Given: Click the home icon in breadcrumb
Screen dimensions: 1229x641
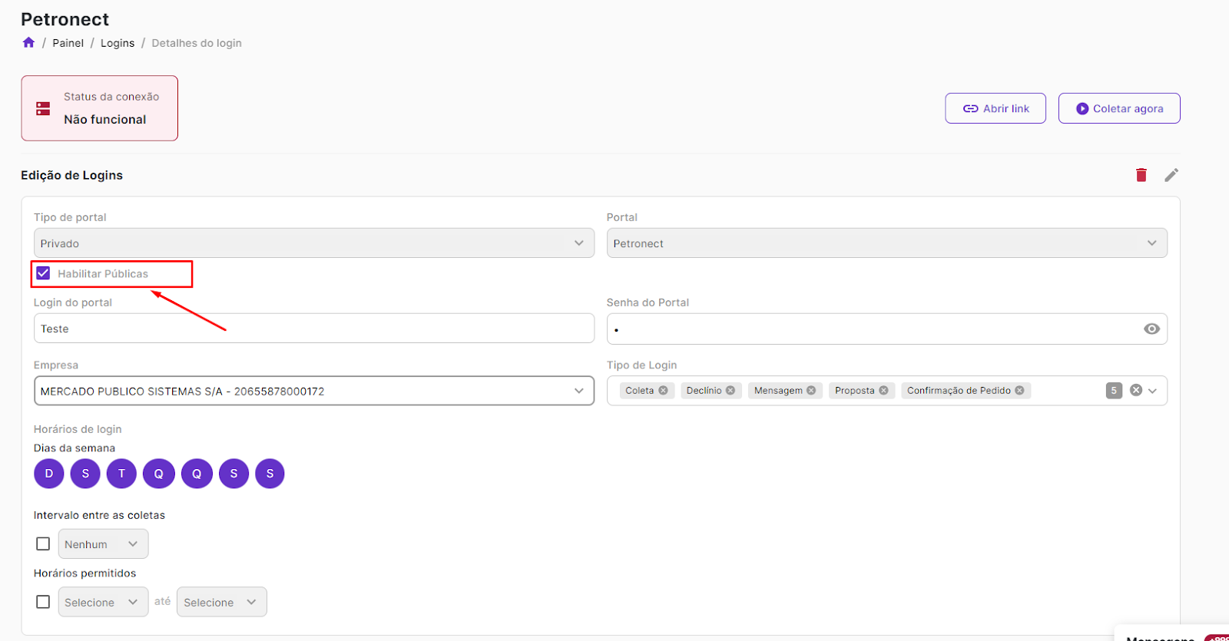Looking at the screenshot, I should [x=28, y=43].
